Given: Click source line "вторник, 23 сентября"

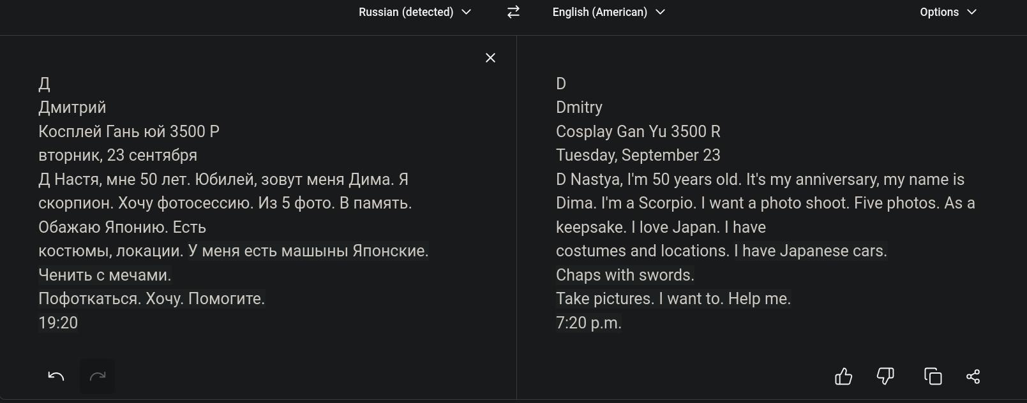Looking at the screenshot, I should 117,156.
